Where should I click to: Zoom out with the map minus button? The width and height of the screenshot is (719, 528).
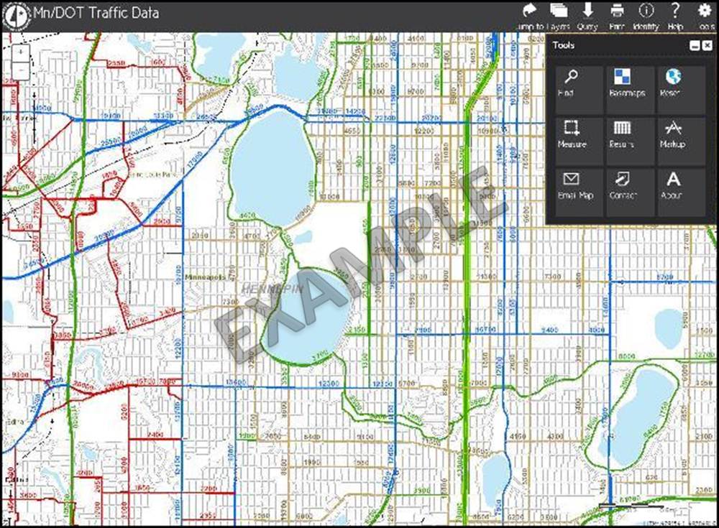pyautogui.click(x=21, y=70)
